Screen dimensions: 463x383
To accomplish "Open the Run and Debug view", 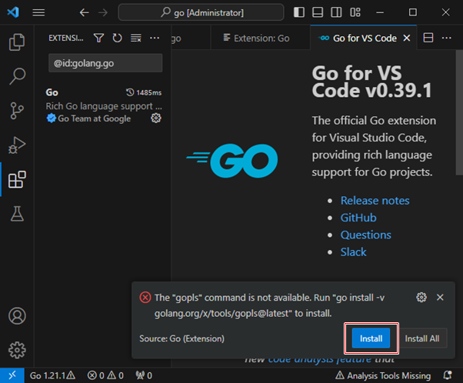I will pyautogui.click(x=17, y=145).
